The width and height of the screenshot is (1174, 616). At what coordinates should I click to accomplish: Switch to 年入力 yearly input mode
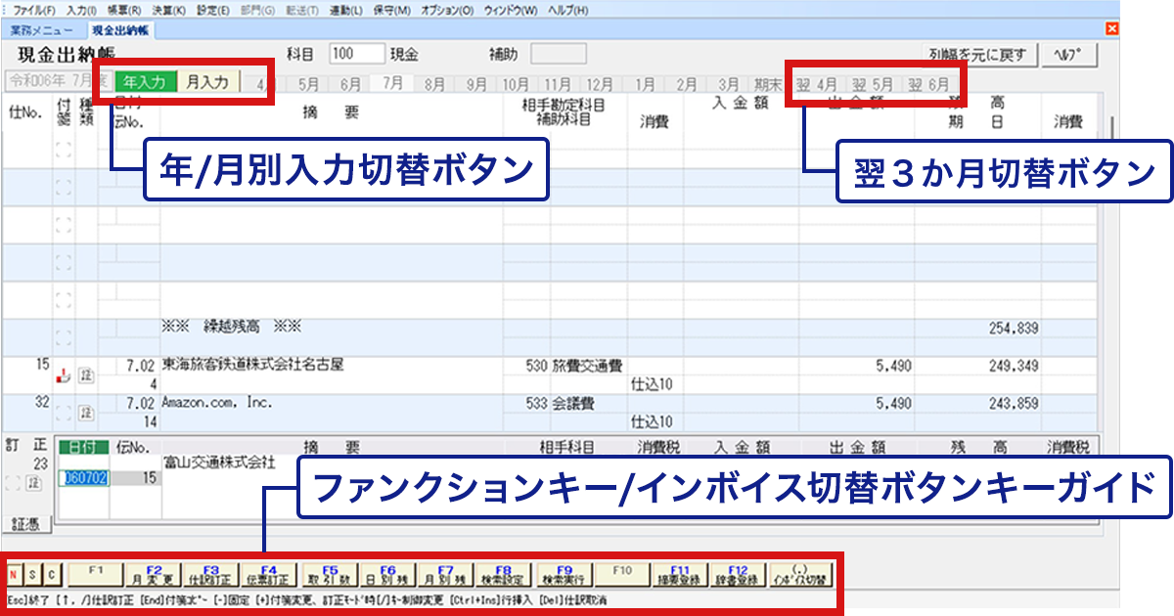pos(146,82)
